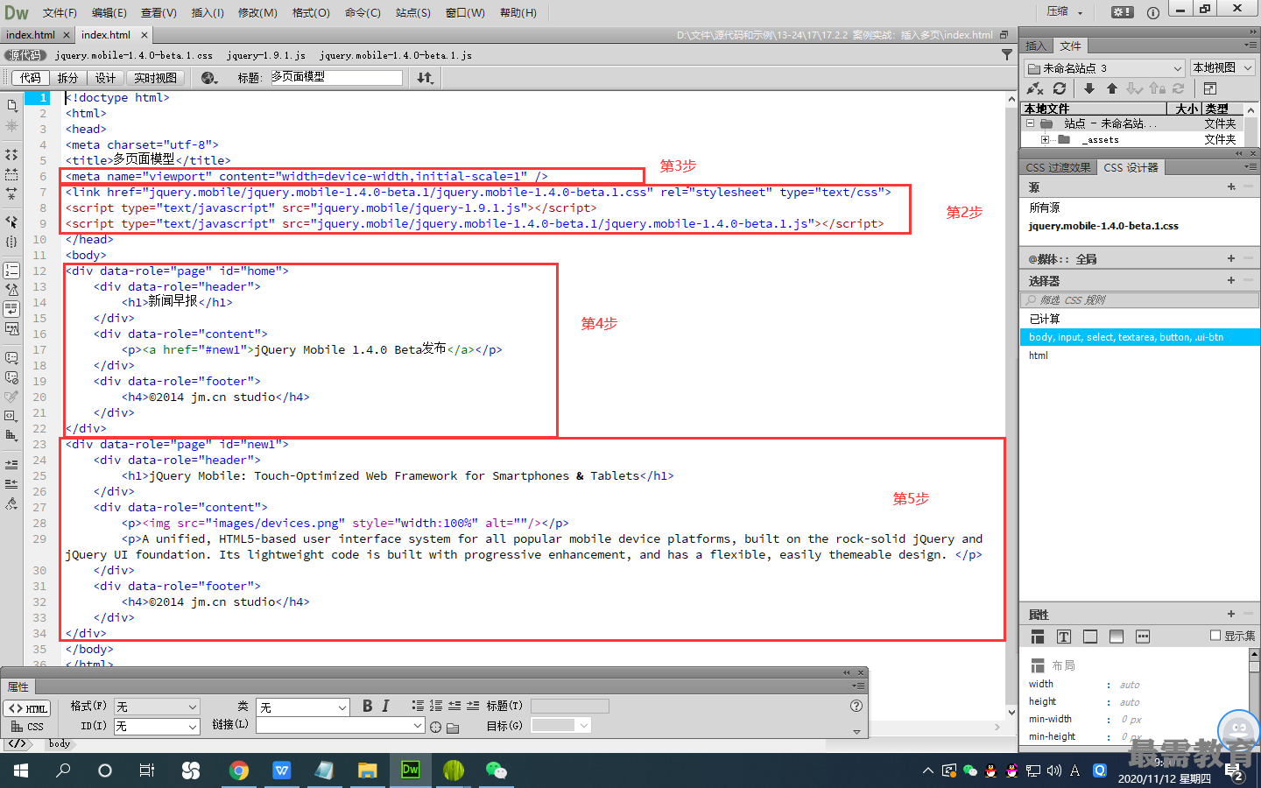Click the open documents icon in code toolbar
The image size is (1261, 788).
click(11, 105)
